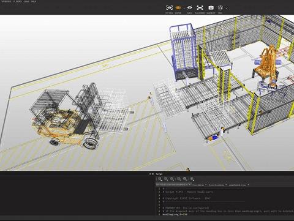
Task: Click the second script toolbar icon
Action: coord(166,179)
